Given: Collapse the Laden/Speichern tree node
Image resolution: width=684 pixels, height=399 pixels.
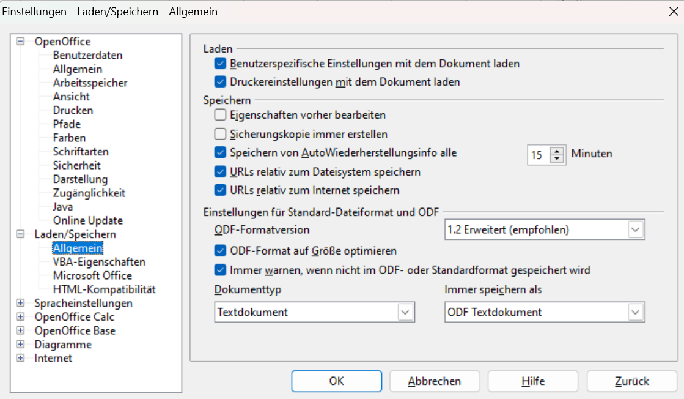Looking at the screenshot, I should [21, 234].
